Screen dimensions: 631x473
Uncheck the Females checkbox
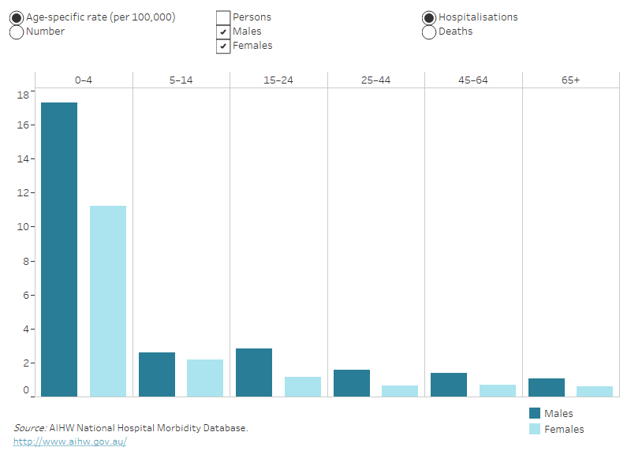[223, 46]
